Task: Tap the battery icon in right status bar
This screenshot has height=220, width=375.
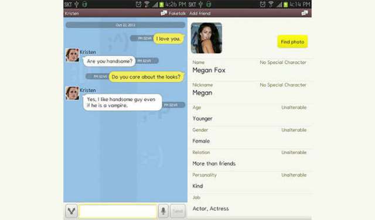Action: pyautogui.click(x=285, y=4)
